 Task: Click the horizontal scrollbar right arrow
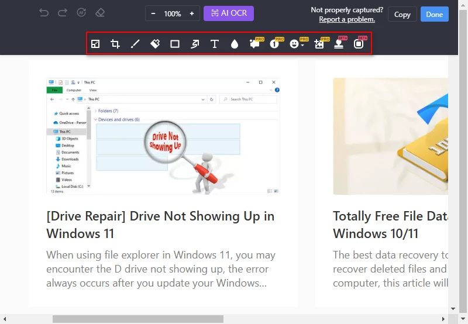coord(443,319)
